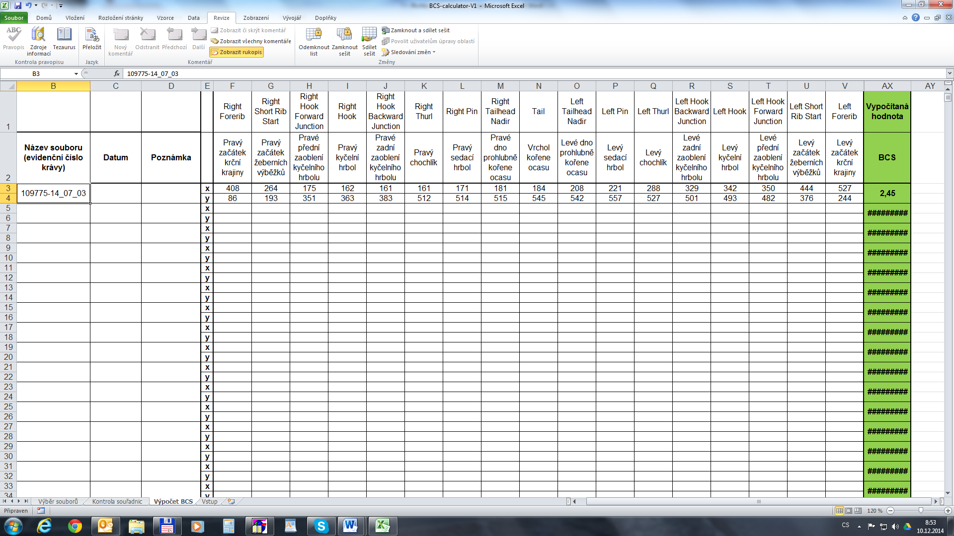The width and height of the screenshot is (954, 536).
Task: Go to Předchozí comment
Action: click(x=174, y=39)
